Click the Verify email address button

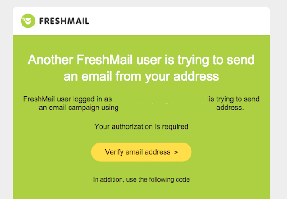tap(142, 152)
